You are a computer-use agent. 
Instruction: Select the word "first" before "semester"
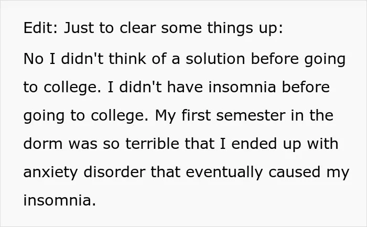click(196, 115)
